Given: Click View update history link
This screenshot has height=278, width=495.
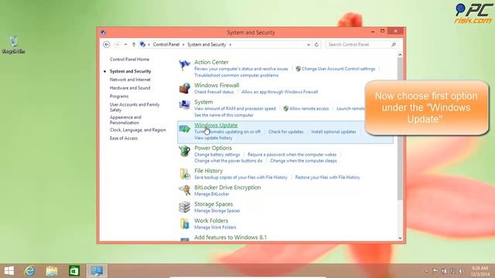Looking at the screenshot, I should tap(213, 137).
